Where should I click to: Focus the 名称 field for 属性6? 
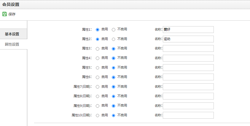(x=188, y=77)
